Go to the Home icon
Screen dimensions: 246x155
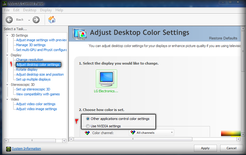(x=52, y=20)
